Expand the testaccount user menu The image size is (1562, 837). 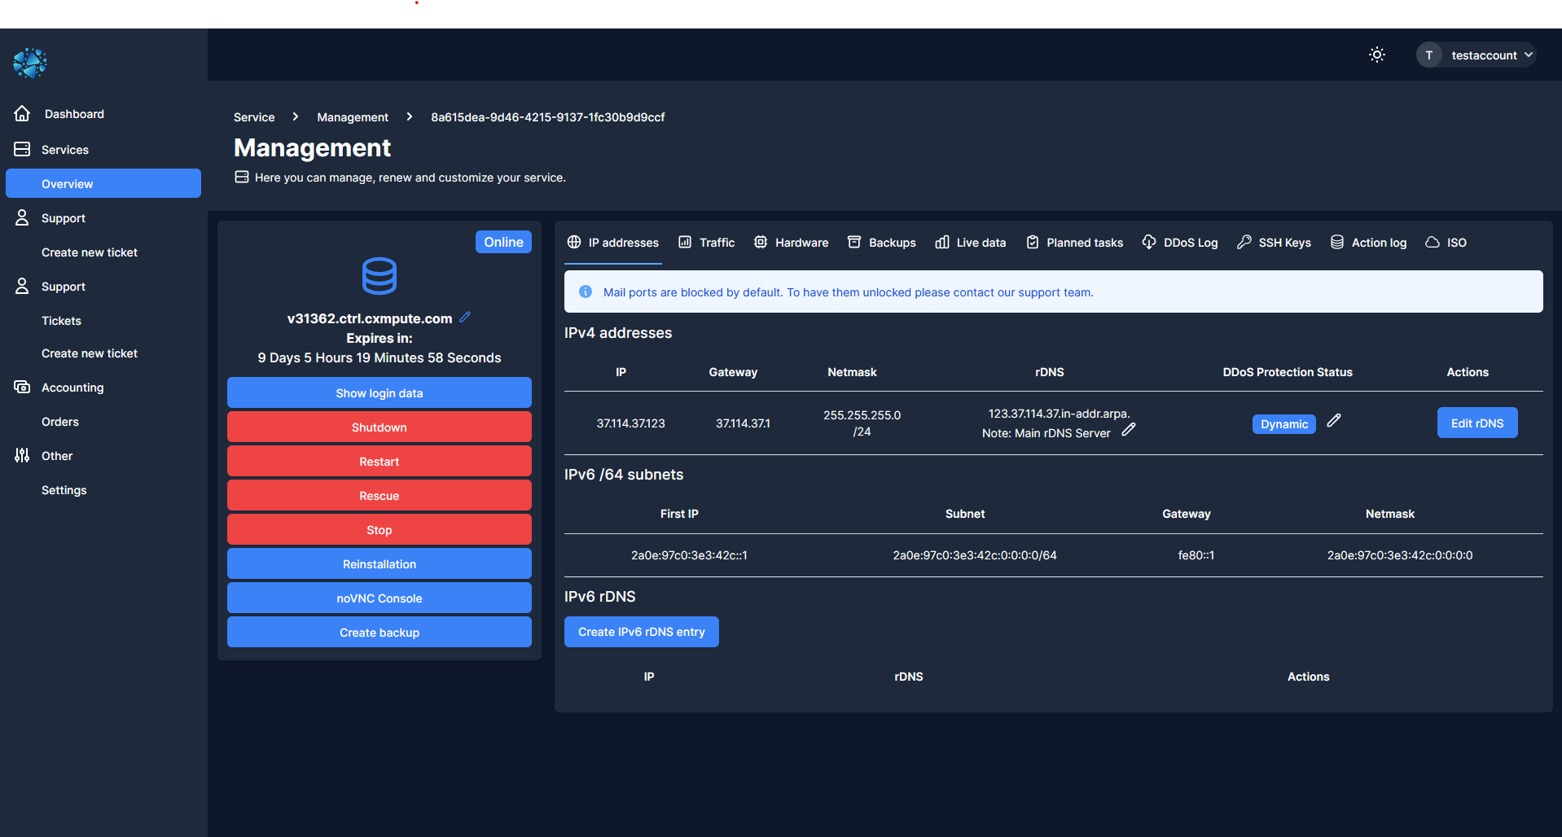(x=1475, y=55)
